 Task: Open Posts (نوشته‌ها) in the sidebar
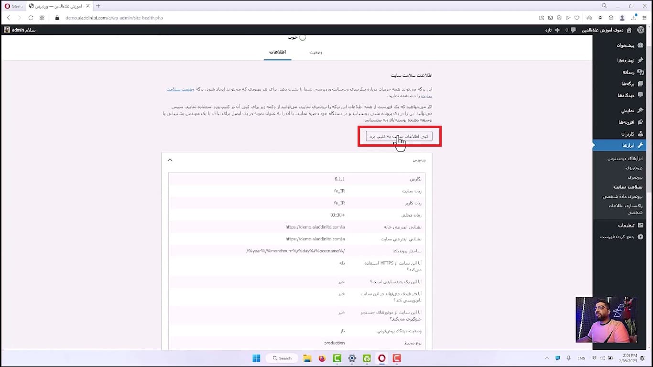click(x=630, y=60)
